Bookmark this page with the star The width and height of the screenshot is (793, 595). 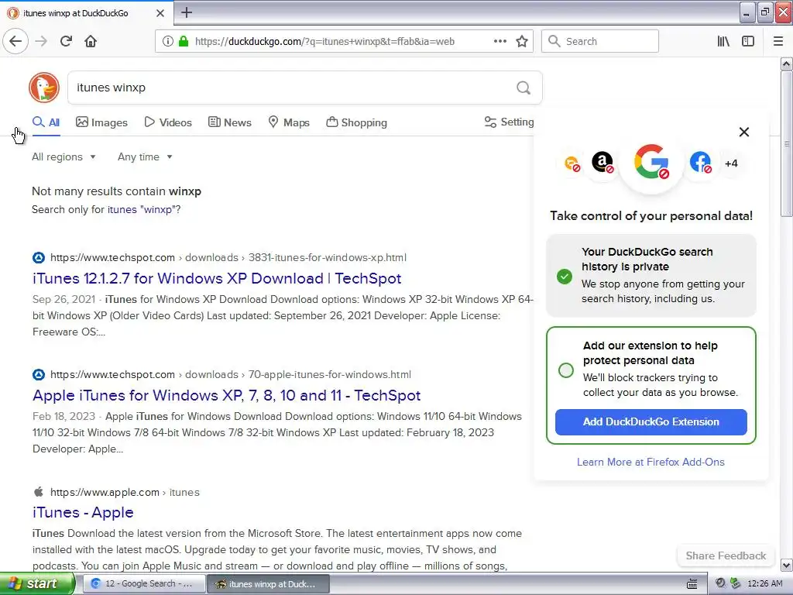coord(522,41)
